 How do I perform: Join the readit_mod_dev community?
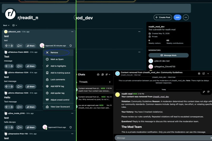[177, 17]
